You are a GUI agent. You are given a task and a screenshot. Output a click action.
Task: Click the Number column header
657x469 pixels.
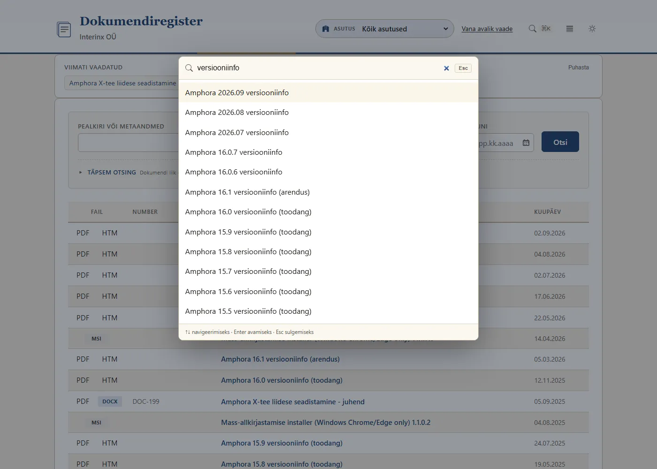(x=145, y=212)
